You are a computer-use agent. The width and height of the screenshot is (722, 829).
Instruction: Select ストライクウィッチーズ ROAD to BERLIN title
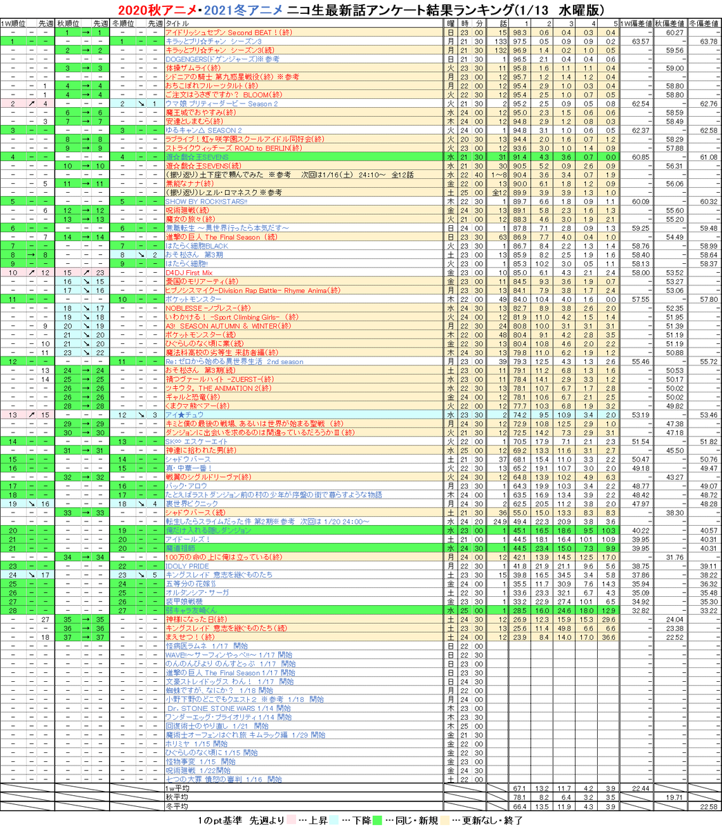pos(234,149)
